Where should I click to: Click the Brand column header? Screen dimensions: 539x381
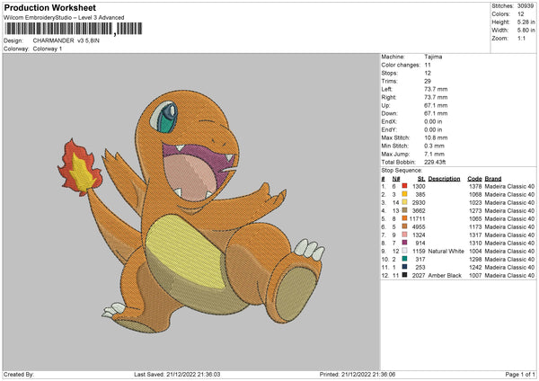coord(493,178)
